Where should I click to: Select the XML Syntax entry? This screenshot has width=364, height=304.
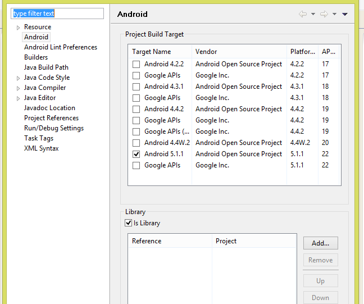41,148
